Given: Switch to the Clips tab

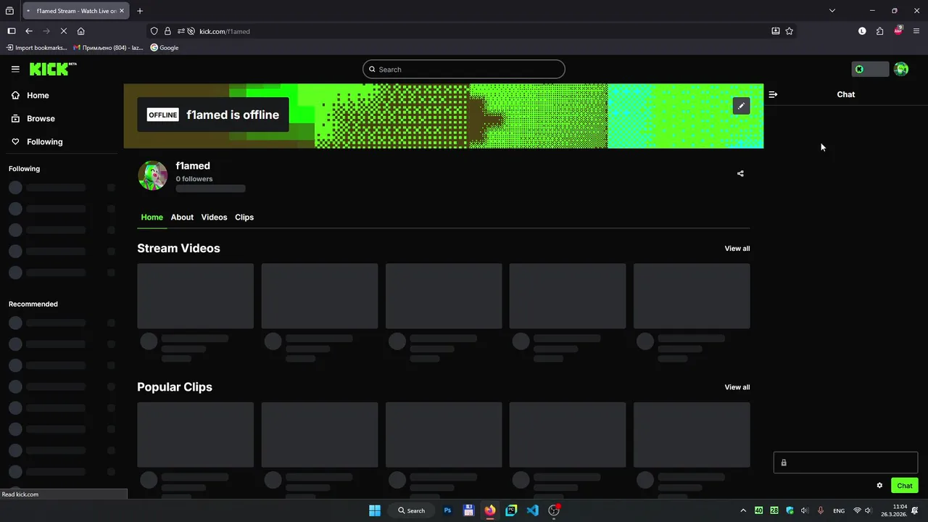Looking at the screenshot, I should tap(244, 217).
